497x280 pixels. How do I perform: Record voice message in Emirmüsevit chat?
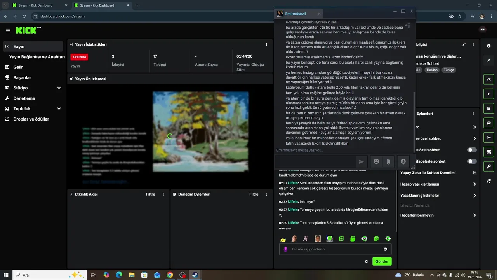click(x=403, y=162)
